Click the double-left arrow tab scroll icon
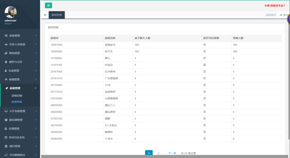290x158 pixels. click(45, 15)
